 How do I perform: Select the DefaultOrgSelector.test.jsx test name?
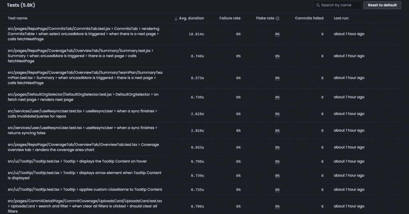pyautogui.click(x=83, y=97)
